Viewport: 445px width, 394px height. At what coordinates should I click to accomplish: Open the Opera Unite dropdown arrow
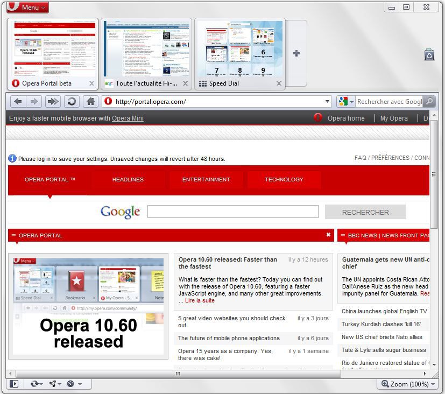pyautogui.click(x=60, y=384)
